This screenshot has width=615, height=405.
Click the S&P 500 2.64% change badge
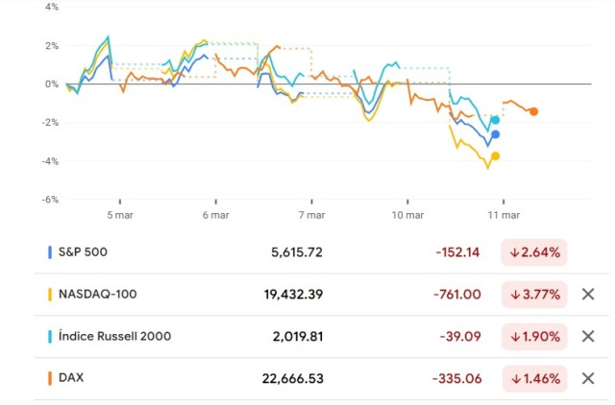coord(535,252)
